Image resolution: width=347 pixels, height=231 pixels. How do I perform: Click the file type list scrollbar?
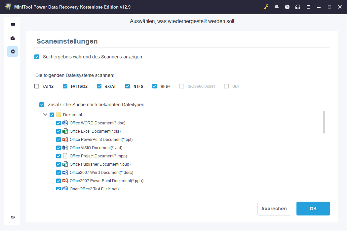pyautogui.click(x=324, y=122)
